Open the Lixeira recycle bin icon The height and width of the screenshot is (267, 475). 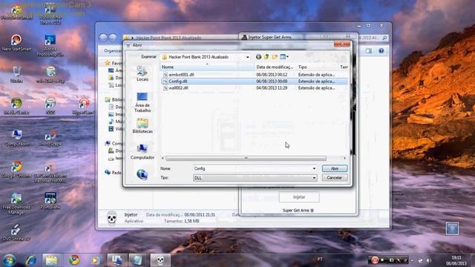coord(16,75)
